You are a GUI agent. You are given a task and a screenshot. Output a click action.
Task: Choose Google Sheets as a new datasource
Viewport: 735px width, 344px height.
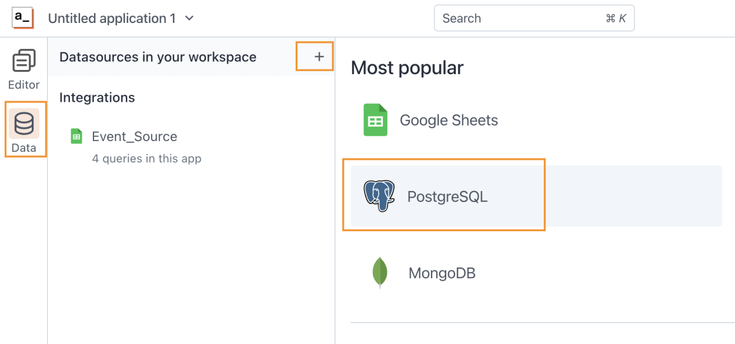click(449, 119)
